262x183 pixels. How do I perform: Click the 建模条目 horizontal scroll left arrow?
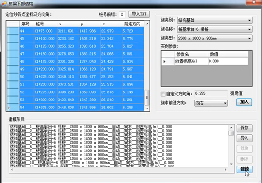12,170
